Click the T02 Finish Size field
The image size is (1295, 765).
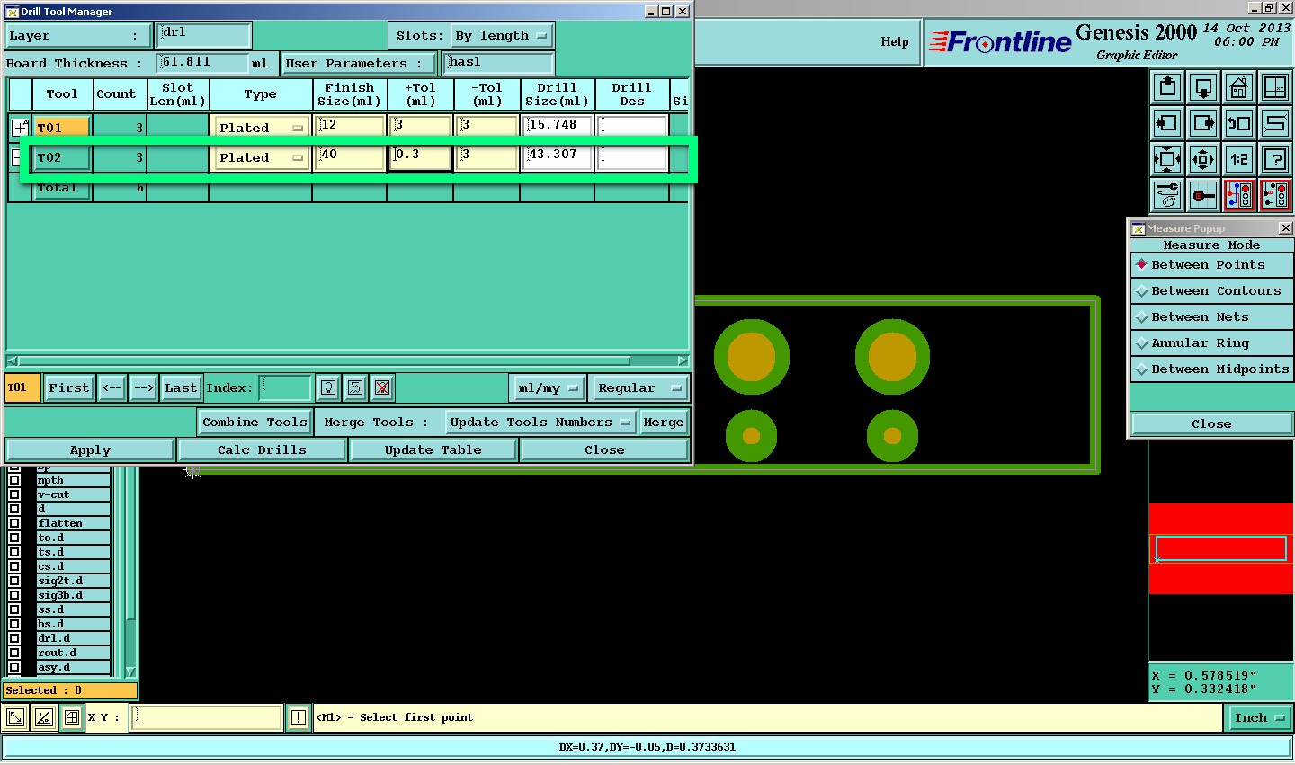[x=350, y=158]
